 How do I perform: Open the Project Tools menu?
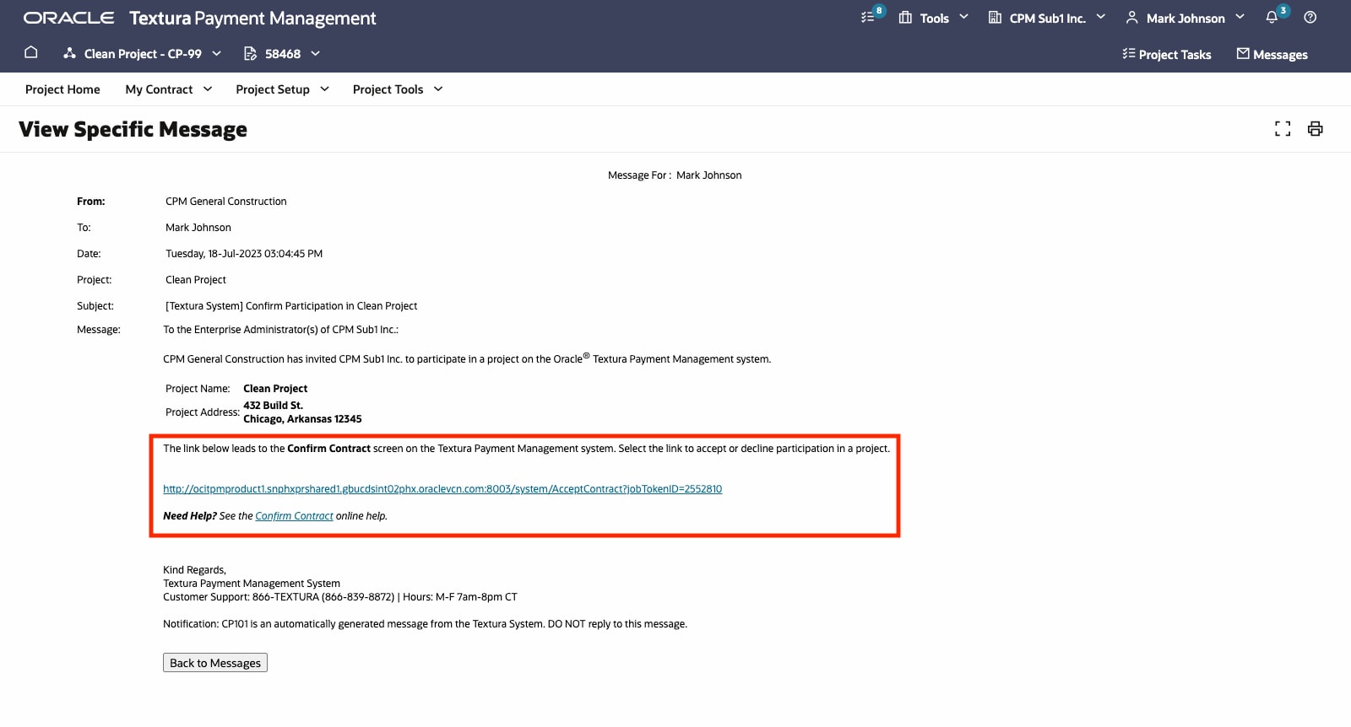click(x=388, y=89)
